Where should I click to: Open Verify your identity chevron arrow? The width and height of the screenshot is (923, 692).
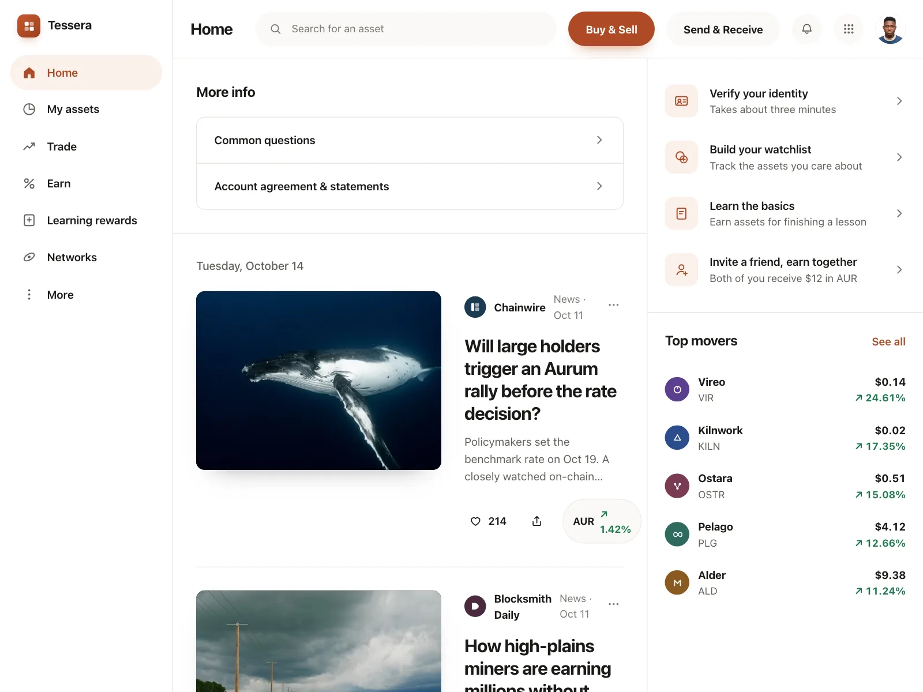coord(899,101)
